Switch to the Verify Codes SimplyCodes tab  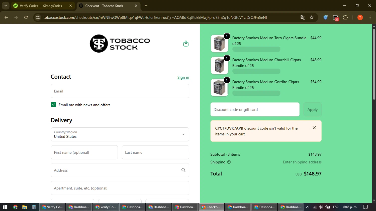coord(41,6)
